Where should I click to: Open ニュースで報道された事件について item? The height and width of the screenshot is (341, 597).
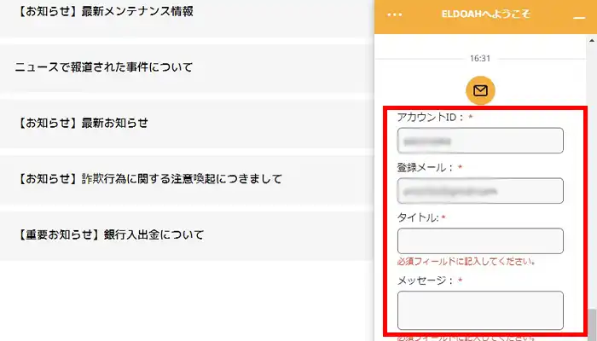point(187,68)
